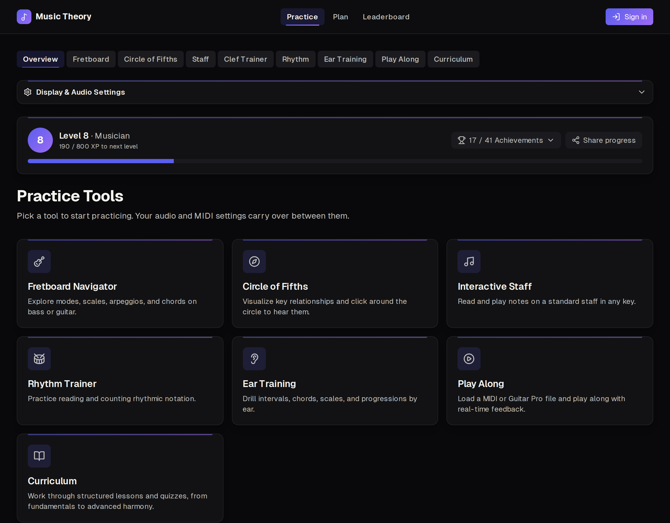This screenshot has height=523, width=670.
Task: Click the Level 8 circular badge
Action: [x=40, y=140]
